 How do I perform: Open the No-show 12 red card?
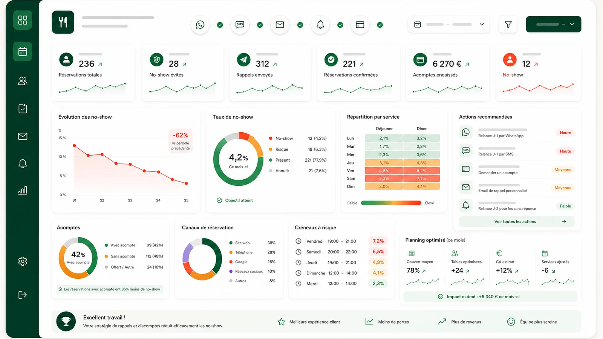538,73
